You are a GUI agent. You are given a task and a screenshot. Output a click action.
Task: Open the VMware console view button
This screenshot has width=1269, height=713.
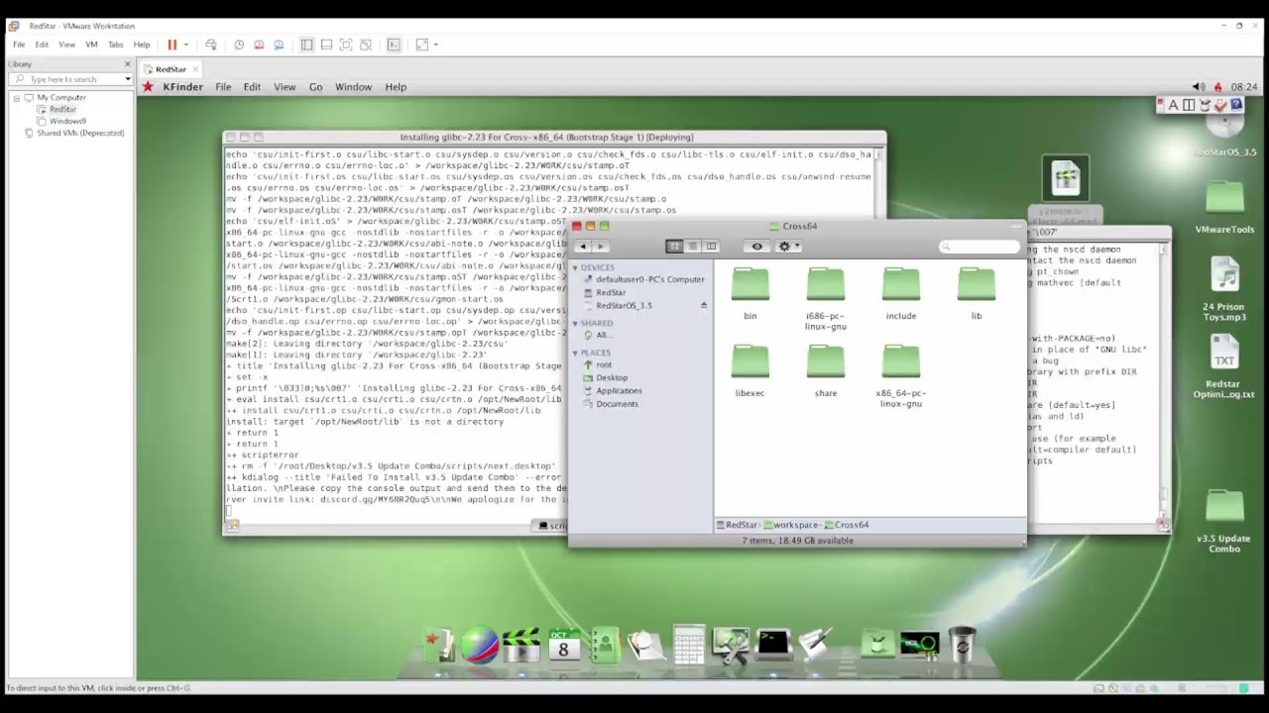tap(394, 45)
